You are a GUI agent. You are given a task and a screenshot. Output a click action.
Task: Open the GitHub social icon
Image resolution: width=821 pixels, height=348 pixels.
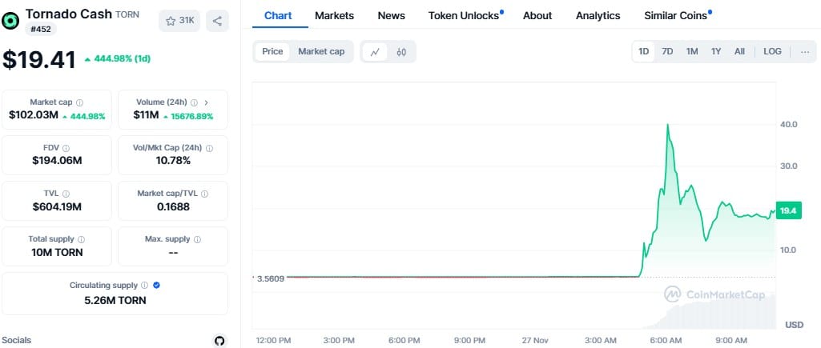(220, 341)
